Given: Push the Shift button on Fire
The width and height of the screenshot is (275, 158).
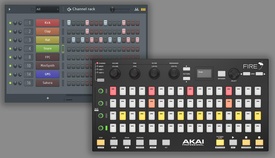Looking at the screenshot, I should (x=153, y=143).
